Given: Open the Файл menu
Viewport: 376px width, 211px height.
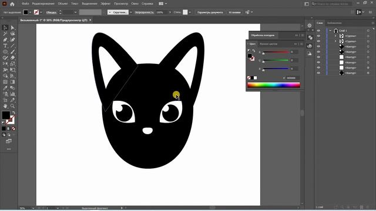Looking at the screenshot, I should [25, 4].
